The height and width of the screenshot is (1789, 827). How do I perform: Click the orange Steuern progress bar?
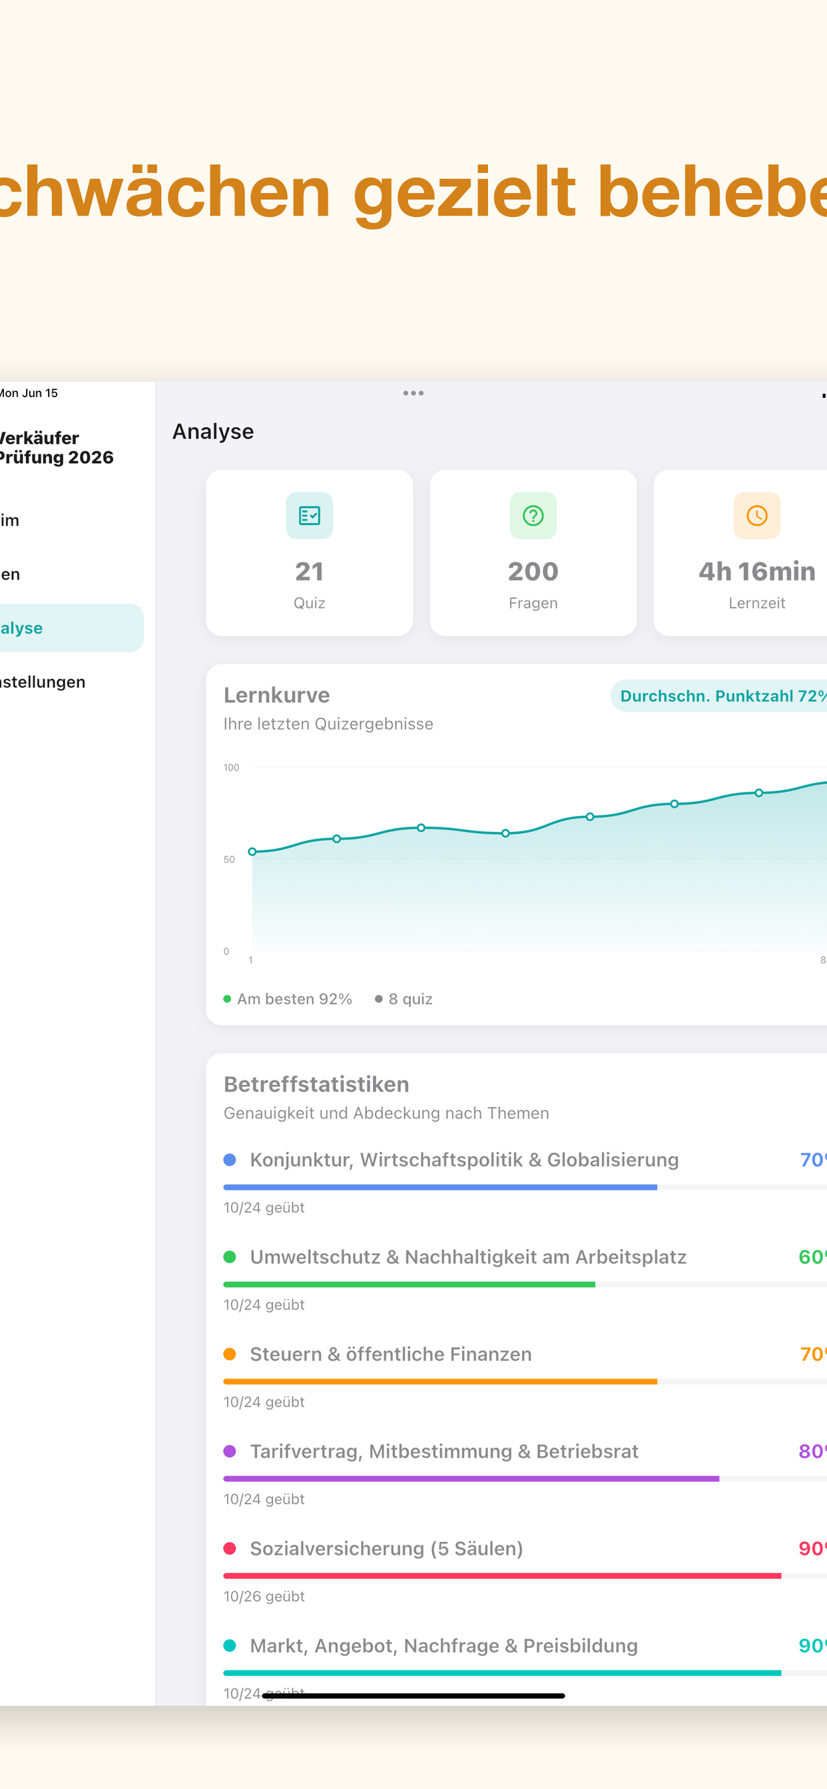pos(441,1382)
